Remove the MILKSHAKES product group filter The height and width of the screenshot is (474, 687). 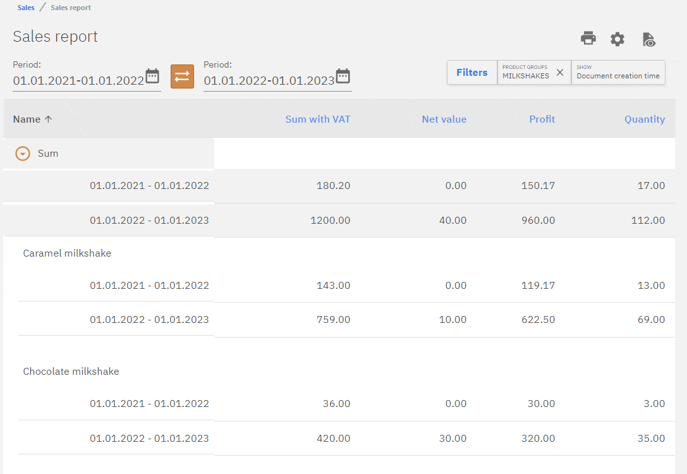click(x=559, y=73)
